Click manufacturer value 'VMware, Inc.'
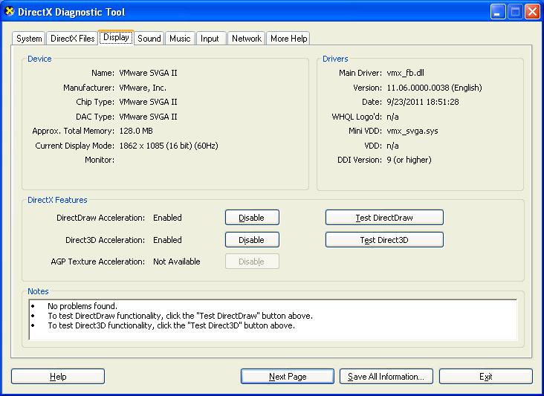 (143, 88)
